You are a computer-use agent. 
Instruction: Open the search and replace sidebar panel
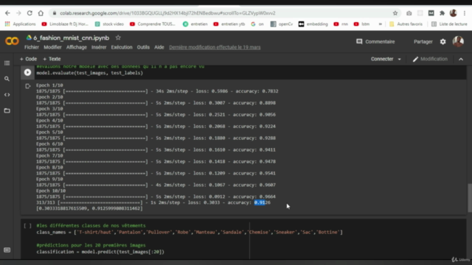pyautogui.click(x=7, y=79)
